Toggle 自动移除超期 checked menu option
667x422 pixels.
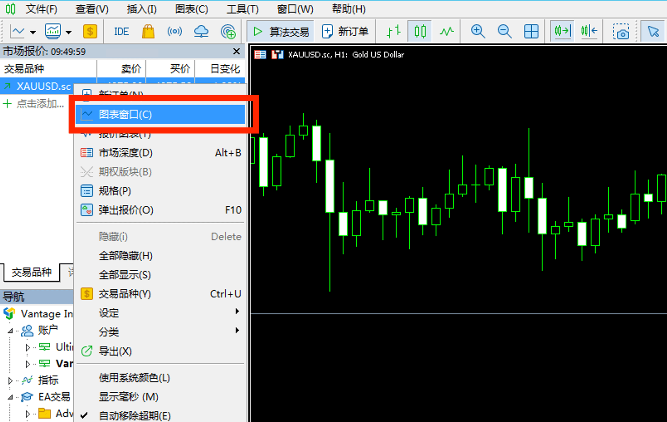coord(134,415)
